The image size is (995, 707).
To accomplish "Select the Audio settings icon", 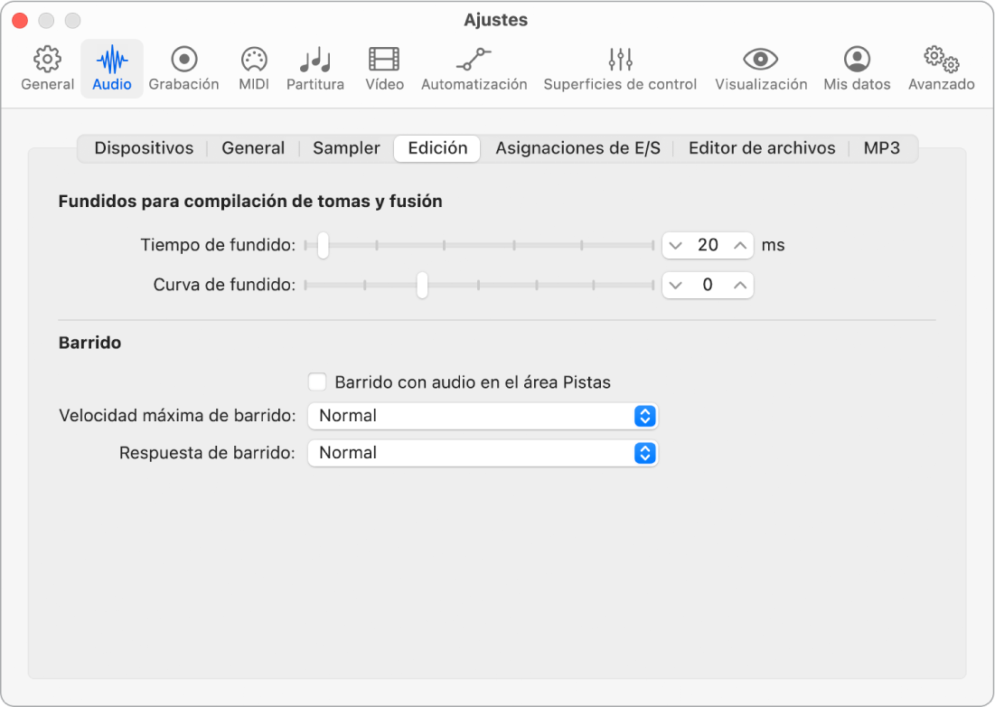I will pos(111,68).
